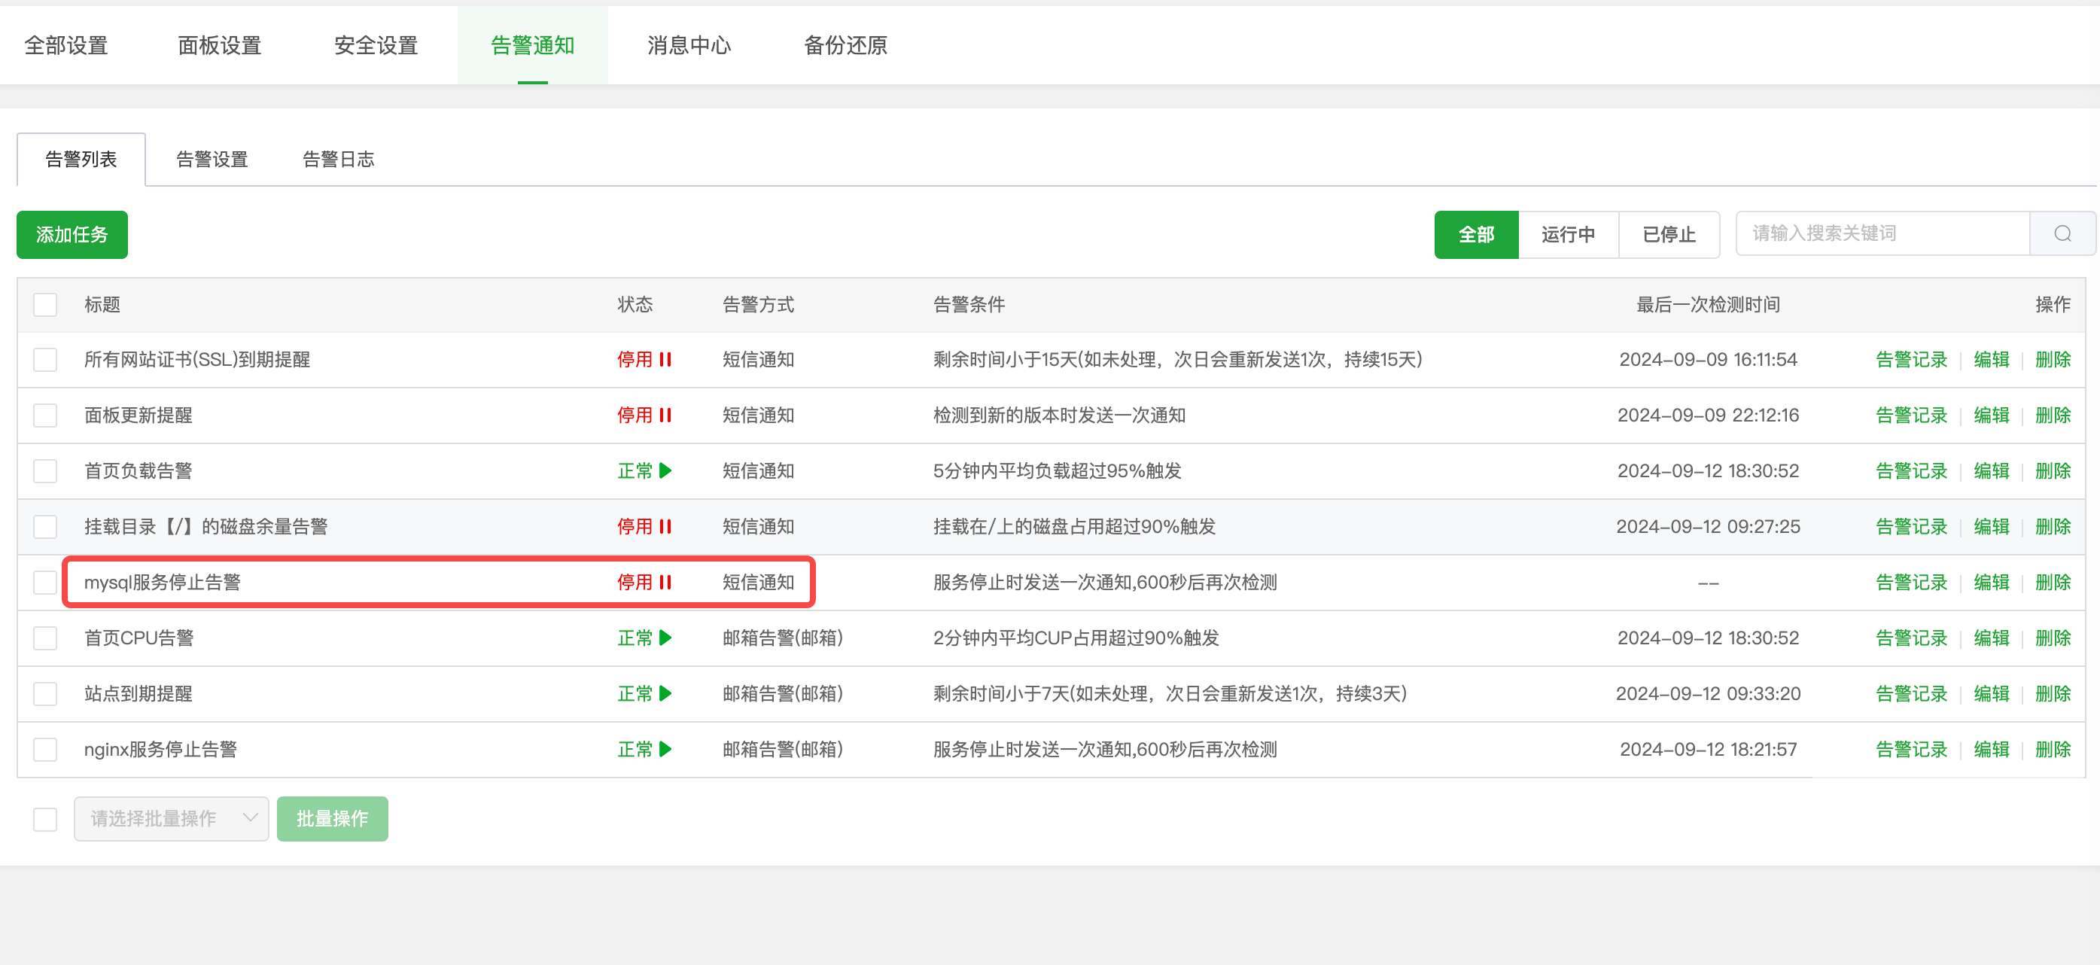The width and height of the screenshot is (2100, 965).
Task: Check the 首页负载告警 row checkbox
Action: pyautogui.click(x=45, y=470)
